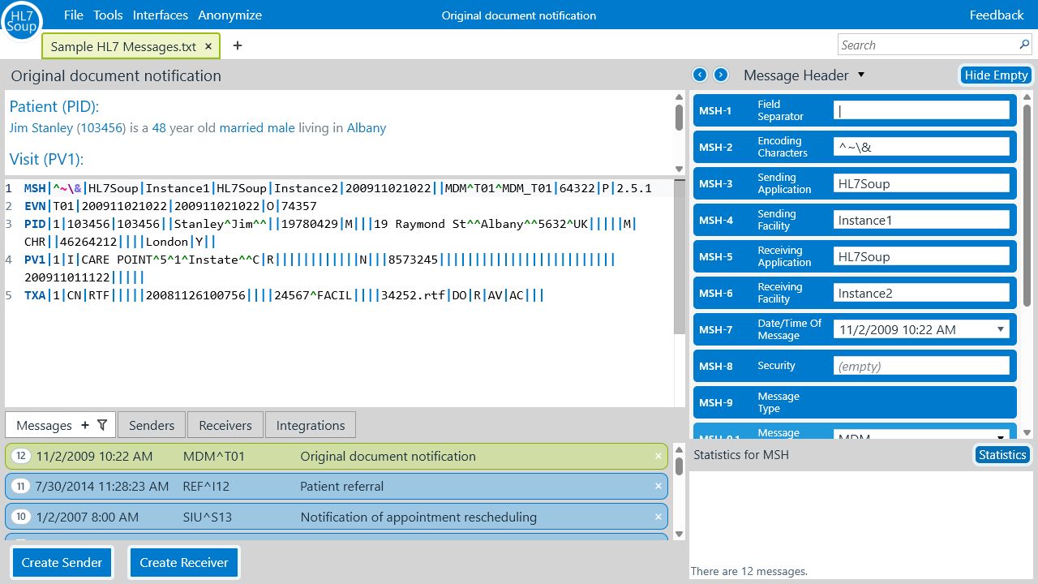Click the MSH segment in line 1
The width and height of the screenshot is (1038, 584).
coord(35,188)
